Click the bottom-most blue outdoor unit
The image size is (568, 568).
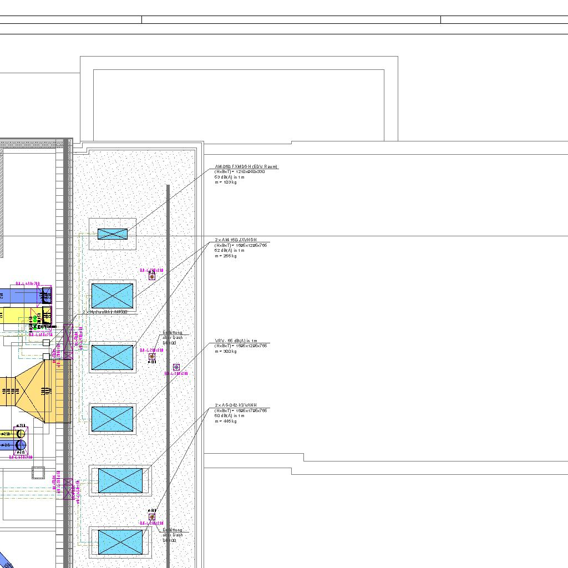(120, 542)
